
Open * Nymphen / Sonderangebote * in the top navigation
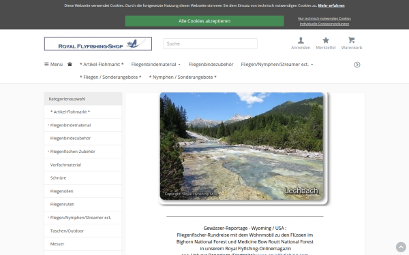click(183, 77)
